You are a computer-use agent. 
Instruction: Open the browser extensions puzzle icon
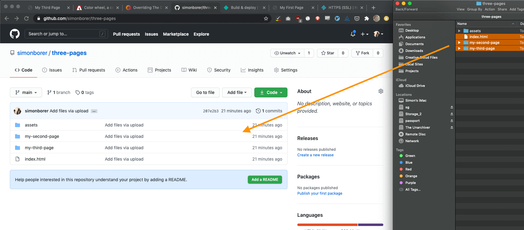click(366, 18)
